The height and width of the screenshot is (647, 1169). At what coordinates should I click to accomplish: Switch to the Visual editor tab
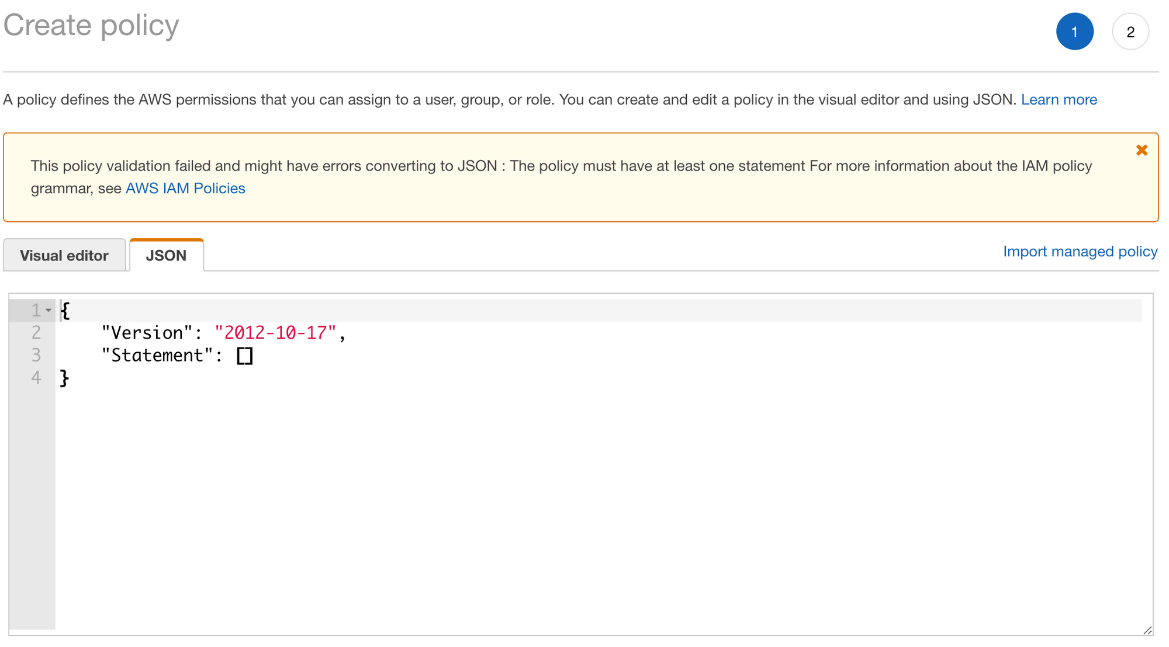[x=64, y=255]
